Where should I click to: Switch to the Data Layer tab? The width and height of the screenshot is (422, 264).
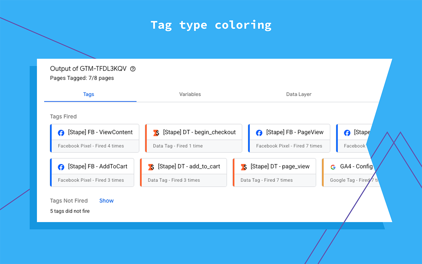coord(298,94)
